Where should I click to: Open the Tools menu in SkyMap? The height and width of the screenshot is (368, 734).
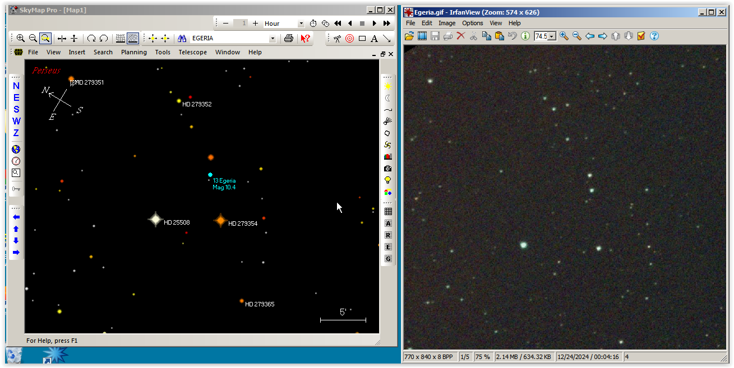[x=163, y=52]
